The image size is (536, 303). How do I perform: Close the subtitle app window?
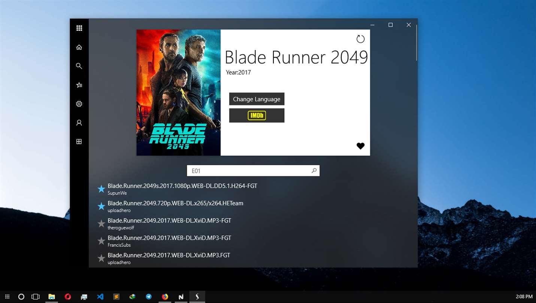409,25
